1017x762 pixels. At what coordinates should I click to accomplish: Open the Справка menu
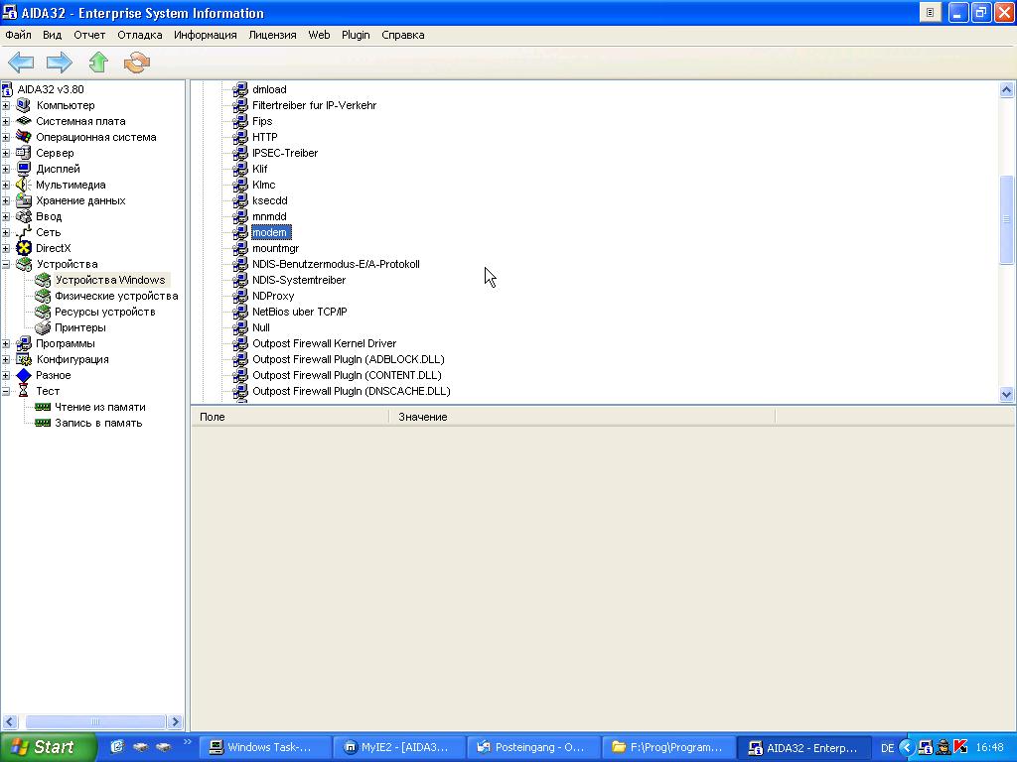[x=403, y=35]
